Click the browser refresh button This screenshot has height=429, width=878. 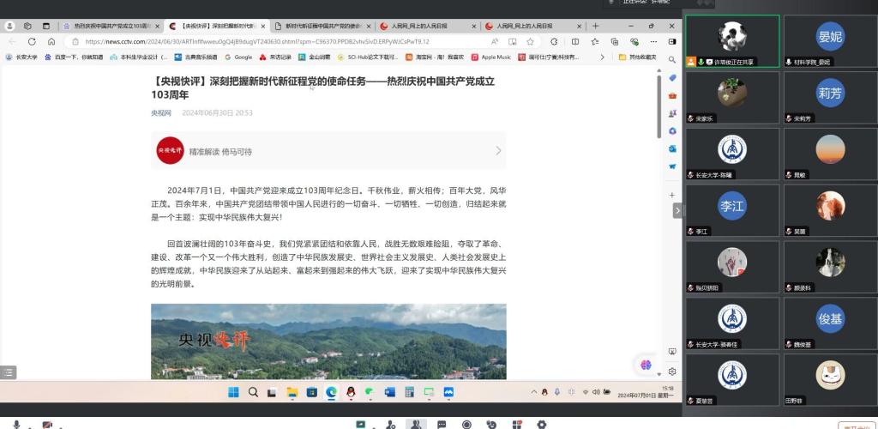(x=32, y=41)
